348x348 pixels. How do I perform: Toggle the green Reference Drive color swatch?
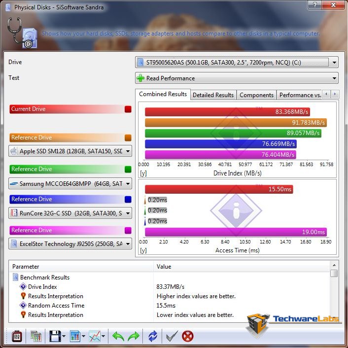click(128, 170)
